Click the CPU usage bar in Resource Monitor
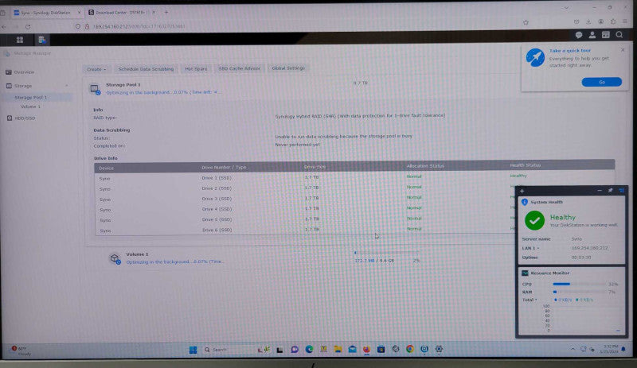This screenshot has width=637, height=368. pos(580,284)
